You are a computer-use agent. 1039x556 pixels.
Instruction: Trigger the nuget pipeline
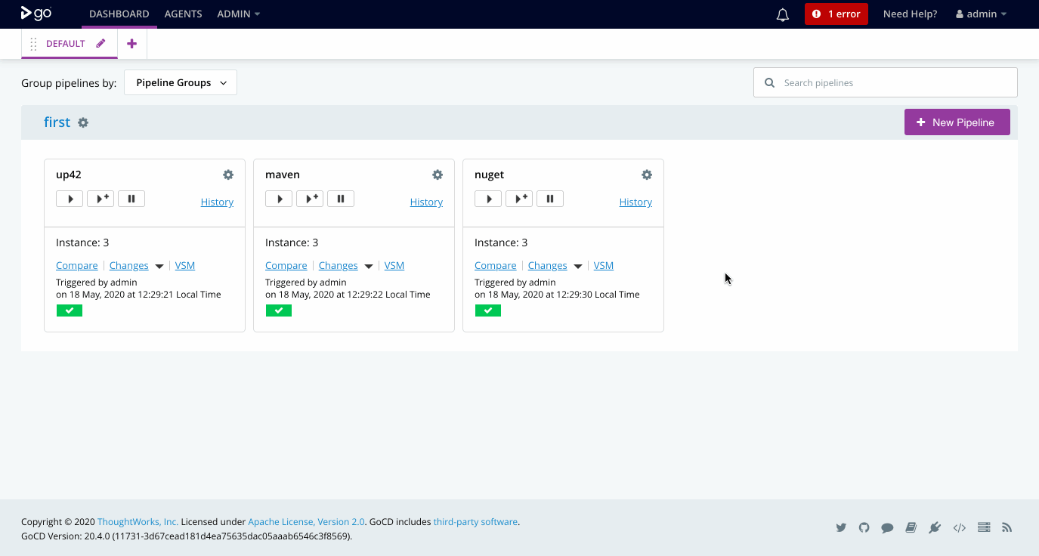point(488,199)
